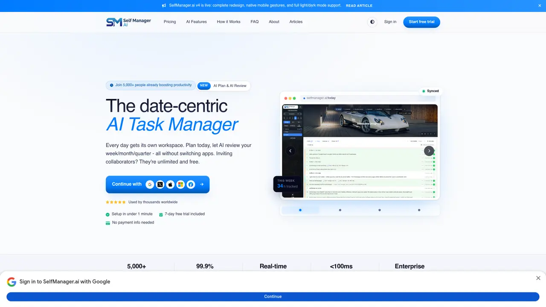
Task: Click Used by thousands worldwide text
Action: pos(153,202)
